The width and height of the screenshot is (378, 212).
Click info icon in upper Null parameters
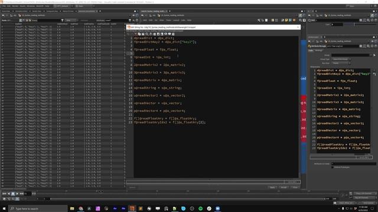[x=372, y=20]
